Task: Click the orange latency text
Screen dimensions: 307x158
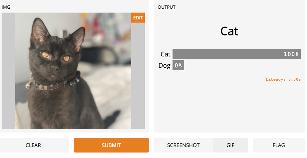Action: pos(283,79)
